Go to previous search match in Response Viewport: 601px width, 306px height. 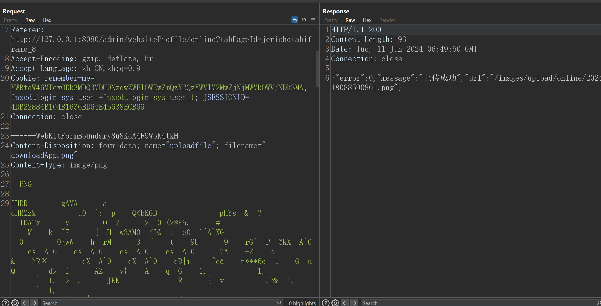(x=345, y=303)
